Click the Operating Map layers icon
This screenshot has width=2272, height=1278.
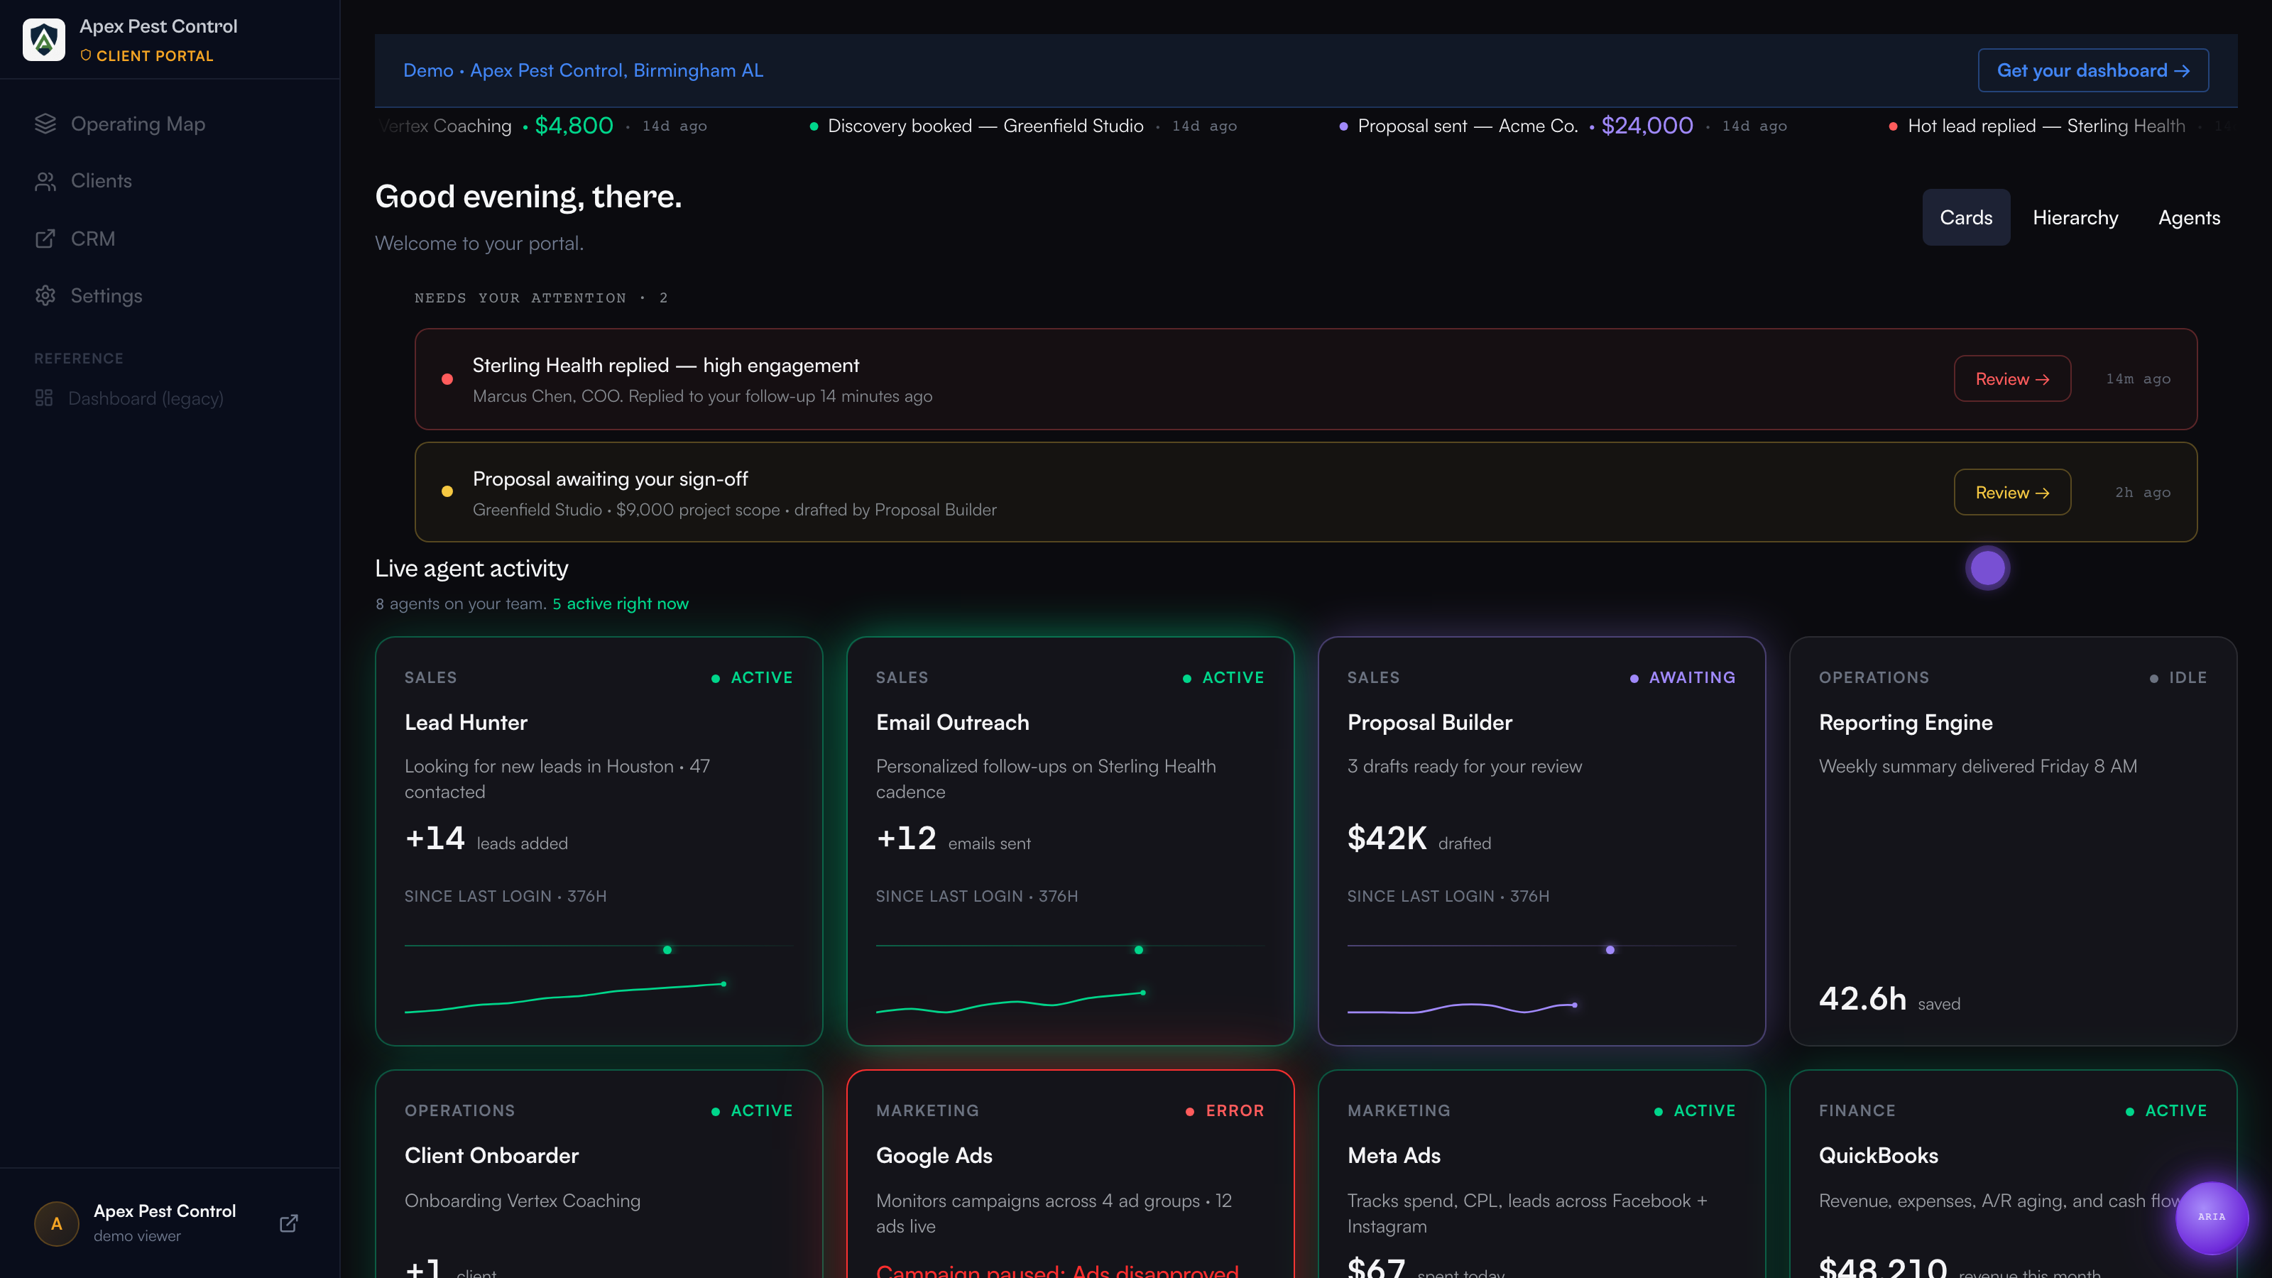45,124
